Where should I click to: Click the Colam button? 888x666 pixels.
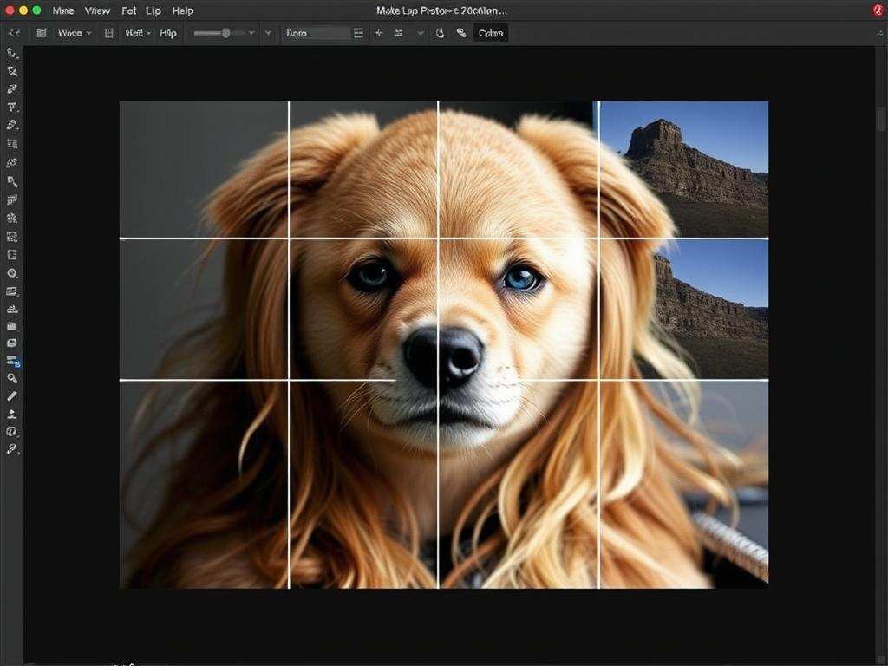point(491,33)
